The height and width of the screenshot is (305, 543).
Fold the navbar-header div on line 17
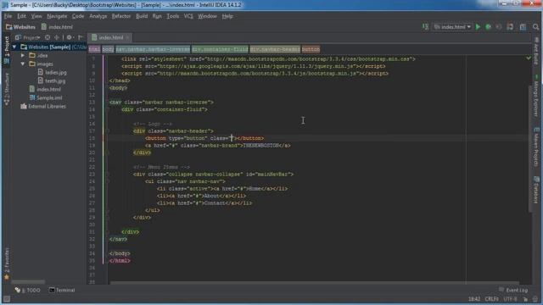(108, 131)
